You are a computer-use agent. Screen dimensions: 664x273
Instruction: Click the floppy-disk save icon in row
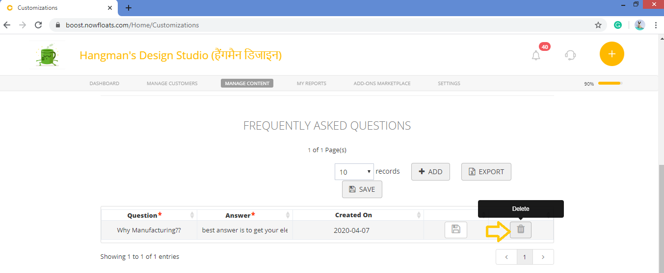(x=456, y=230)
